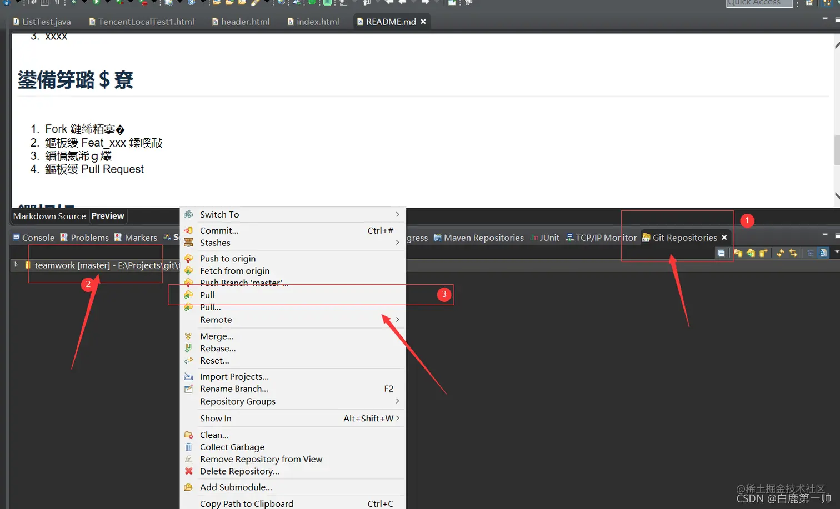The image size is (840, 509).
Task: Refresh the Git Repositories view
Action: tap(781, 253)
